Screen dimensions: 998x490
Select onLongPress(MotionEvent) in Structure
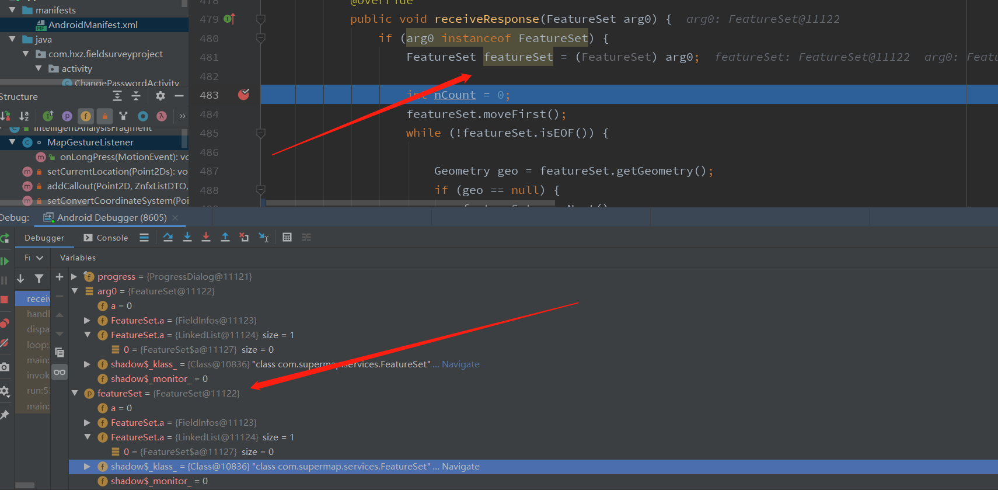(124, 157)
